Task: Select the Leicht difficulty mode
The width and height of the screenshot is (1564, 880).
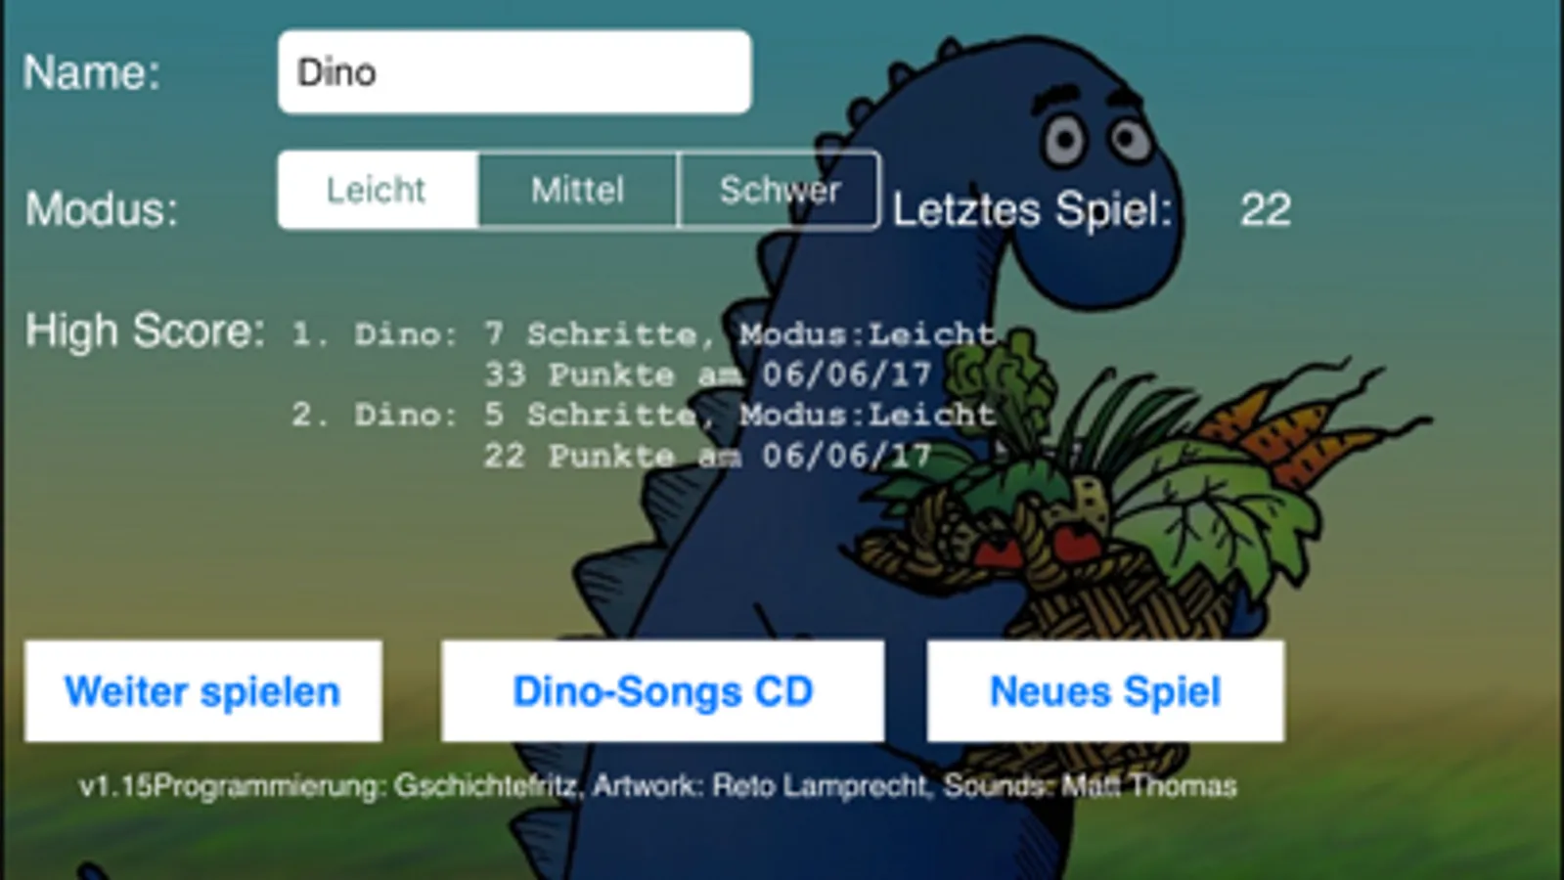Action: [x=379, y=190]
